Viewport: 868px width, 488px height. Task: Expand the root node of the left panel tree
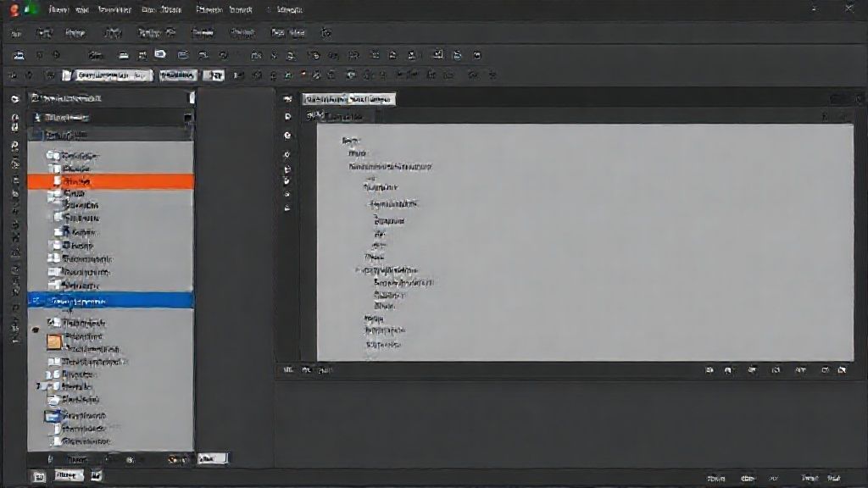[37, 117]
